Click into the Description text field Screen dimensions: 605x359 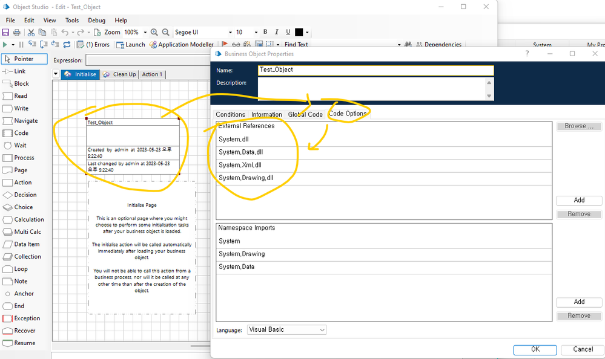[372, 88]
